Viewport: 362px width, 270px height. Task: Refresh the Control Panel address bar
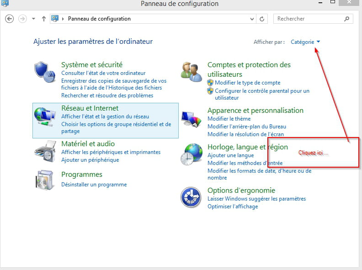[x=262, y=19]
